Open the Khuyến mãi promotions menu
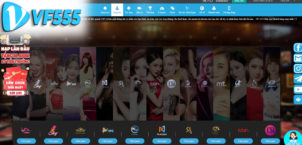Viewport: 302px width, 145px height. coord(214,10)
